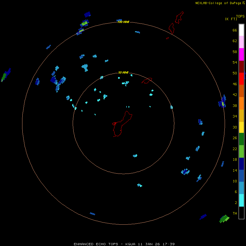Click the NEXLAB-College of DuPage text
The height and width of the screenshot is (246, 246).
click(218, 3)
